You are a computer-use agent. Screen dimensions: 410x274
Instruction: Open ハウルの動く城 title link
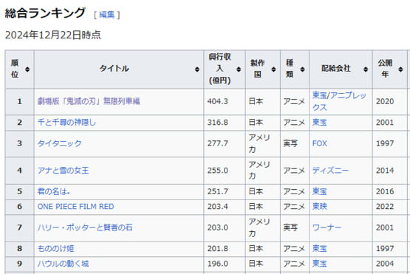63,264
